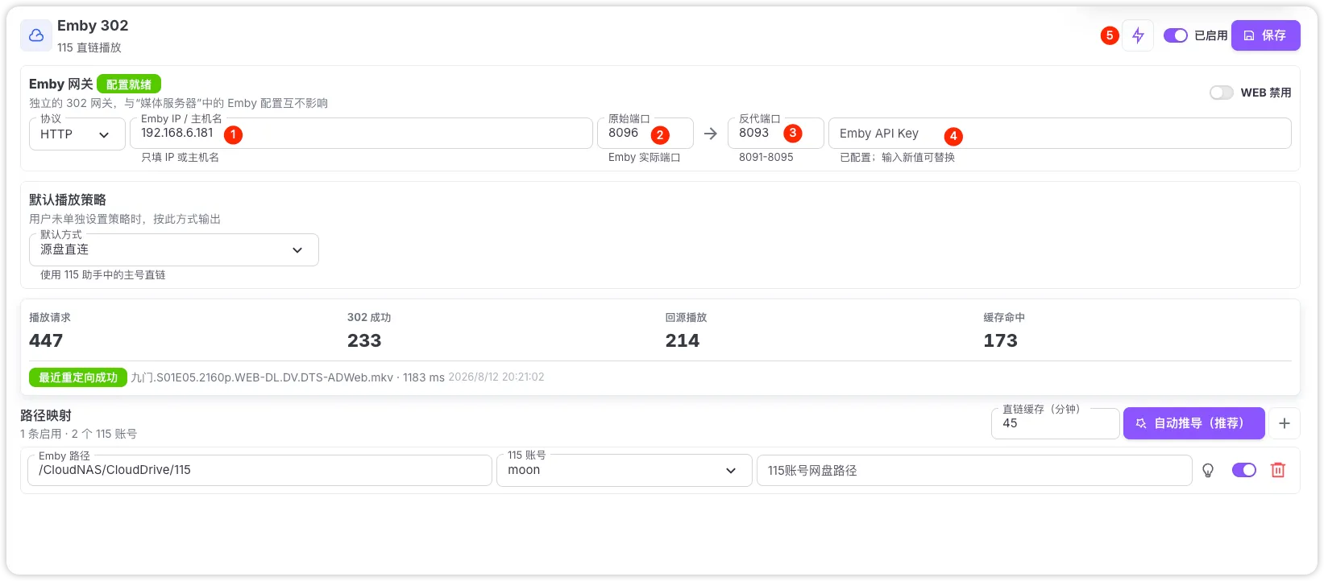Click the 直链缓存（分钟）45 input field

tap(1056, 423)
